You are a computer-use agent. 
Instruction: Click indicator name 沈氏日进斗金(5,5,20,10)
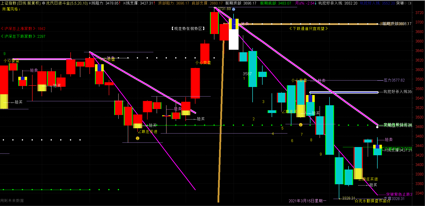(x=67, y=3)
